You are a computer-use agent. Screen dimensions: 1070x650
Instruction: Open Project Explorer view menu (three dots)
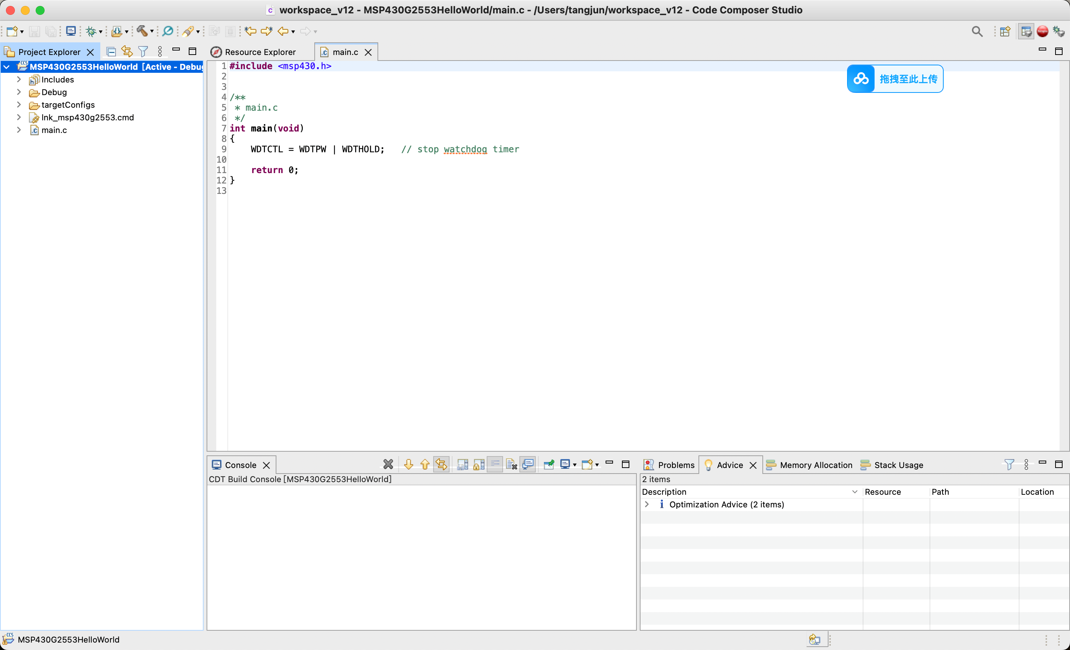pos(160,52)
